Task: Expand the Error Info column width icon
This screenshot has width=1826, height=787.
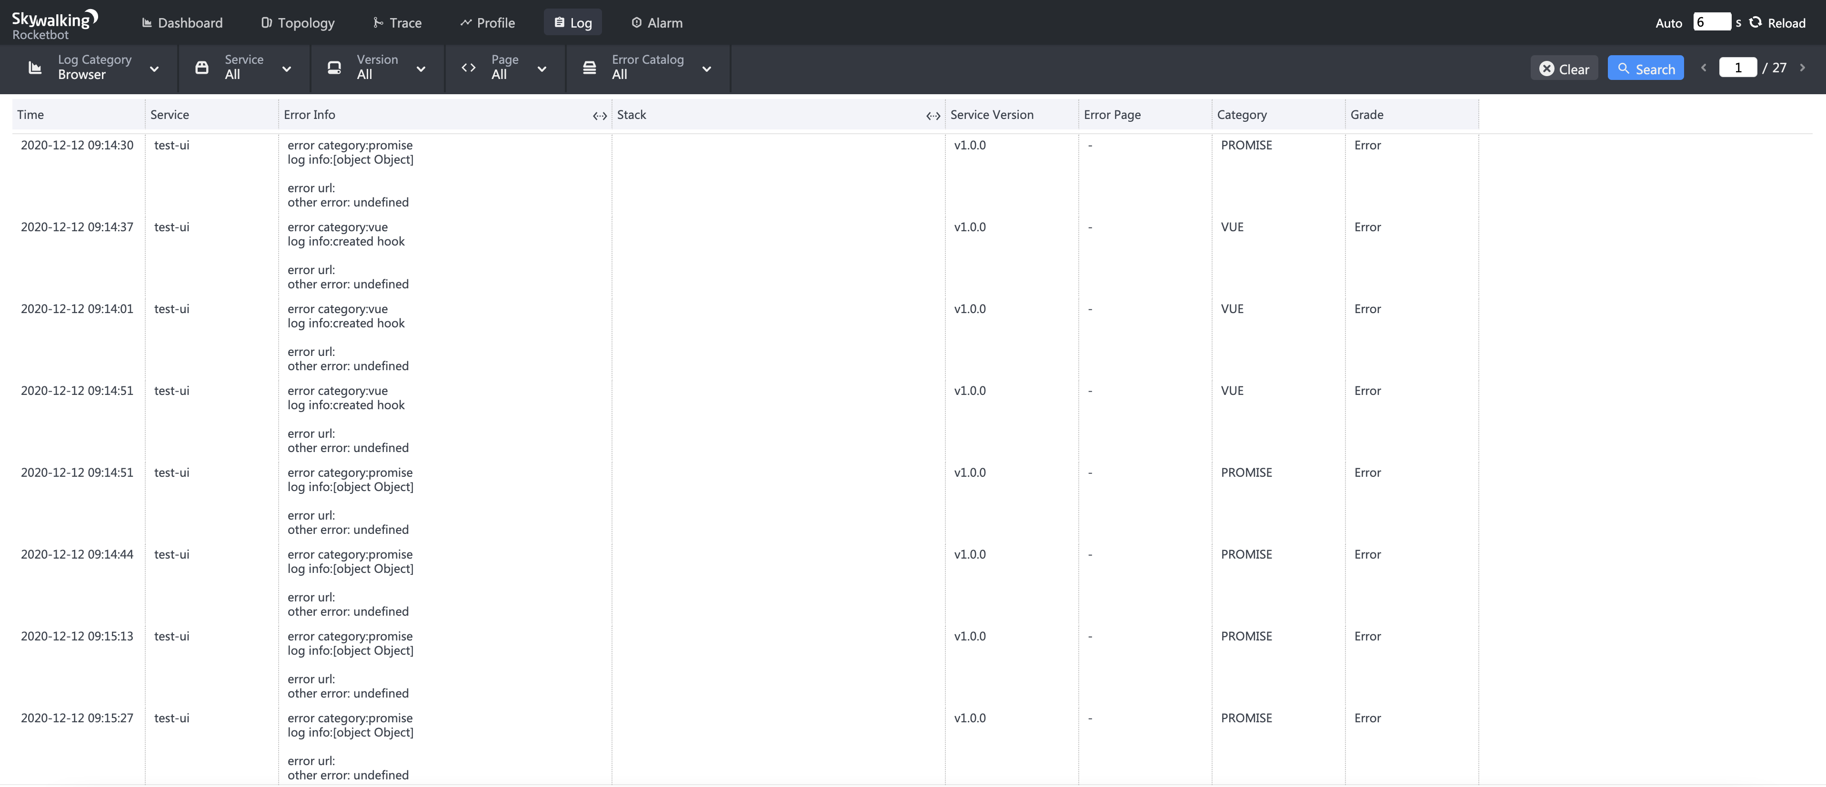Action: (x=600, y=116)
